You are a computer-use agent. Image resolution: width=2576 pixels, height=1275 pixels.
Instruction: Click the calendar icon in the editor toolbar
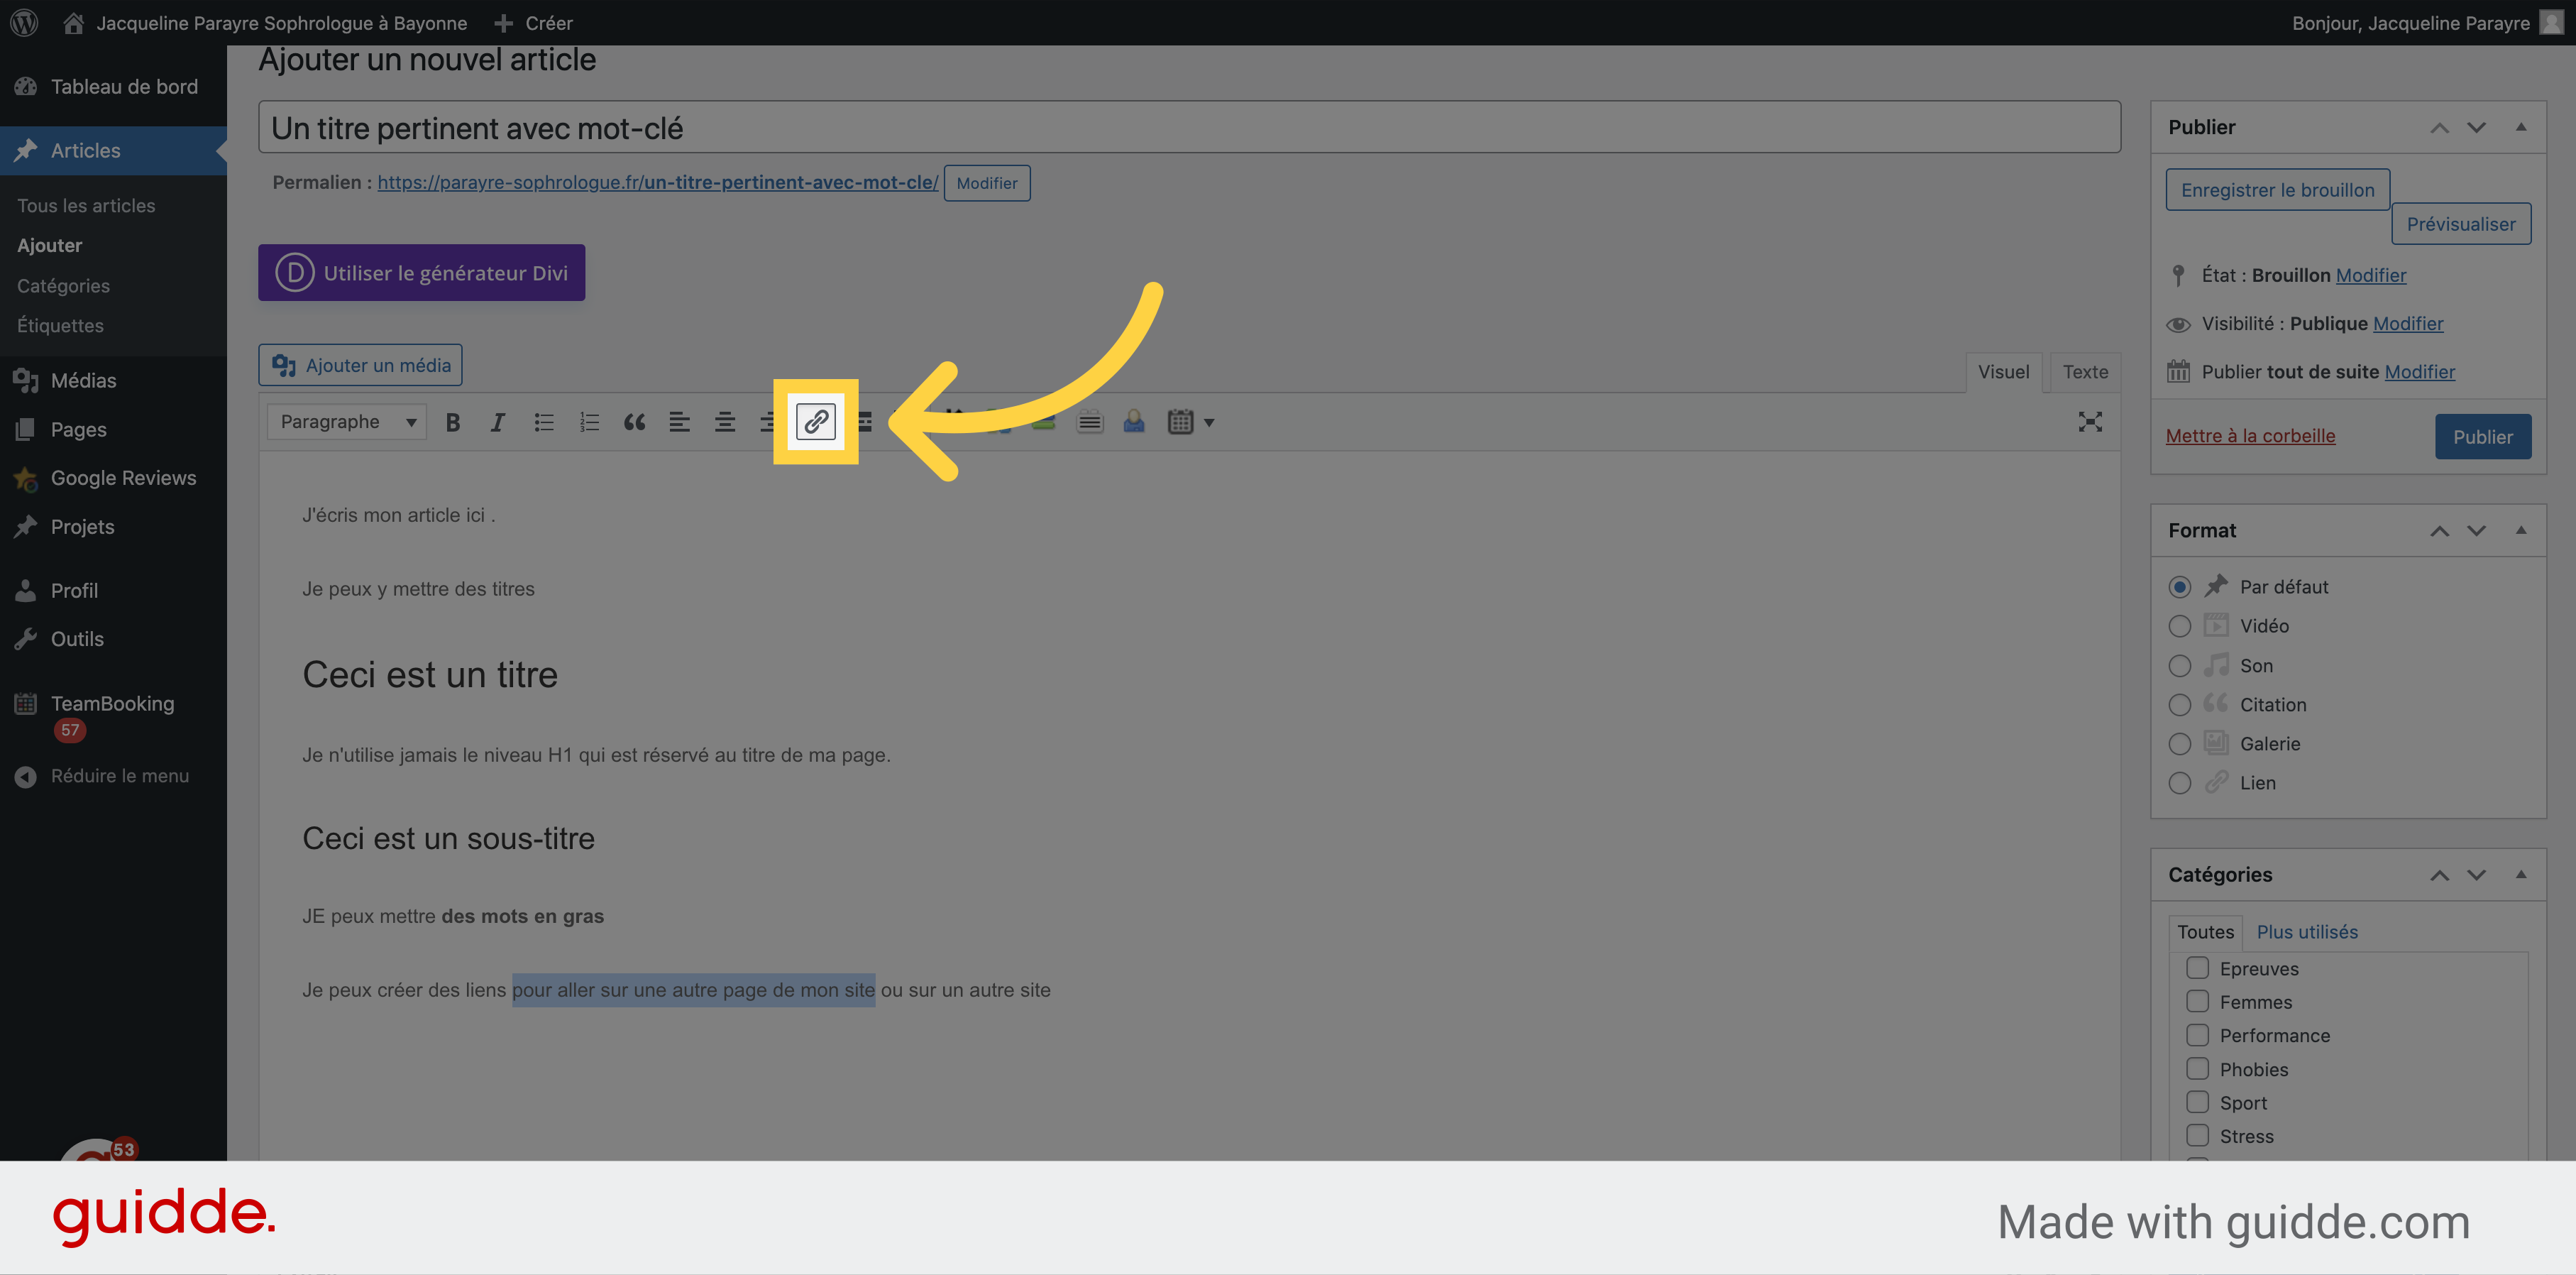[1180, 422]
